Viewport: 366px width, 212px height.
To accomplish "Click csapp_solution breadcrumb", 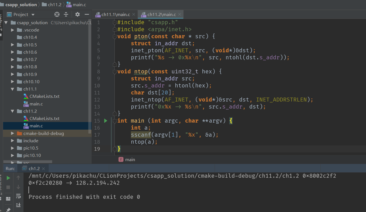I will [x=21, y=4].
